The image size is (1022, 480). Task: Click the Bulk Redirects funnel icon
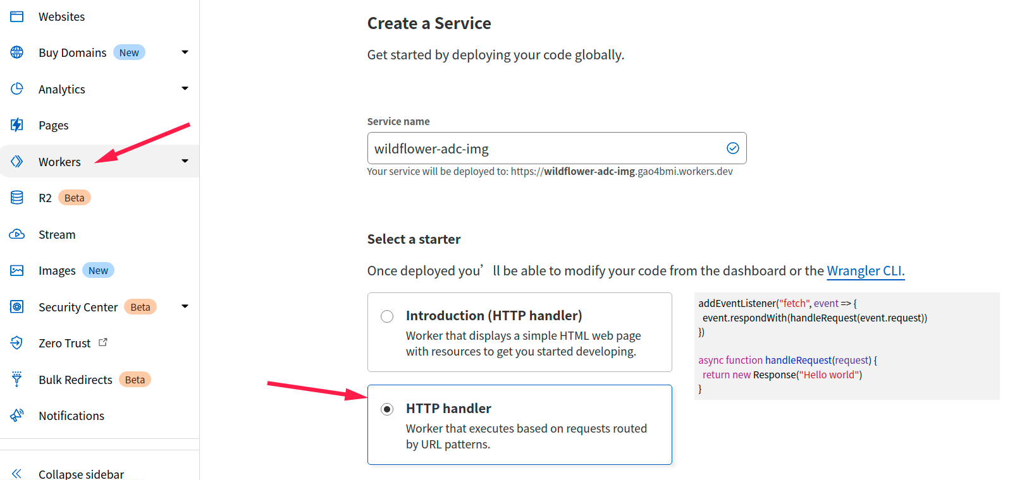coord(17,379)
